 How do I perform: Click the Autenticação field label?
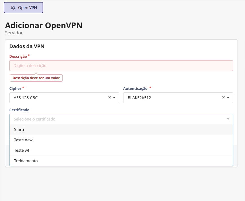point(135,88)
